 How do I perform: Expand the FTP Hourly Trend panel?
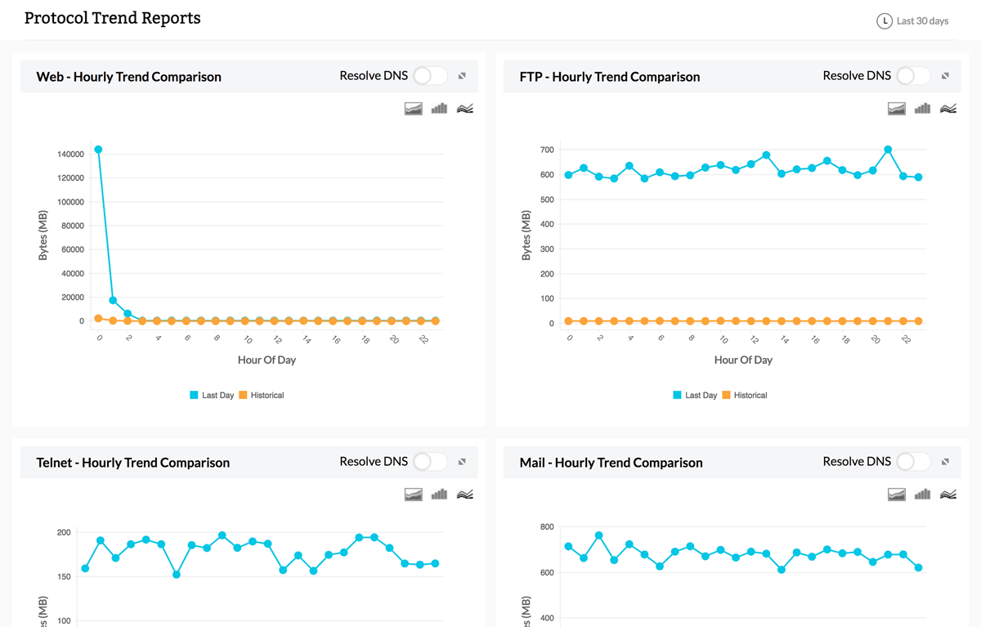tap(945, 76)
